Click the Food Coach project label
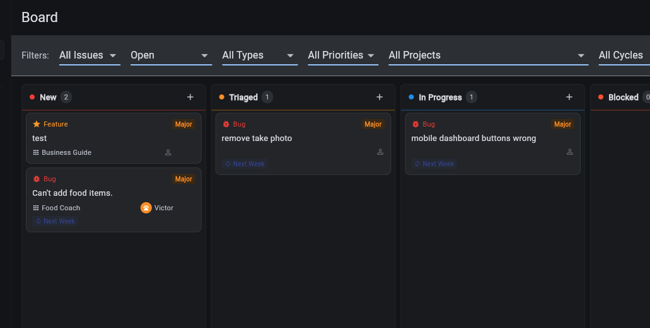Viewport: 650px width, 328px height. [61, 208]
